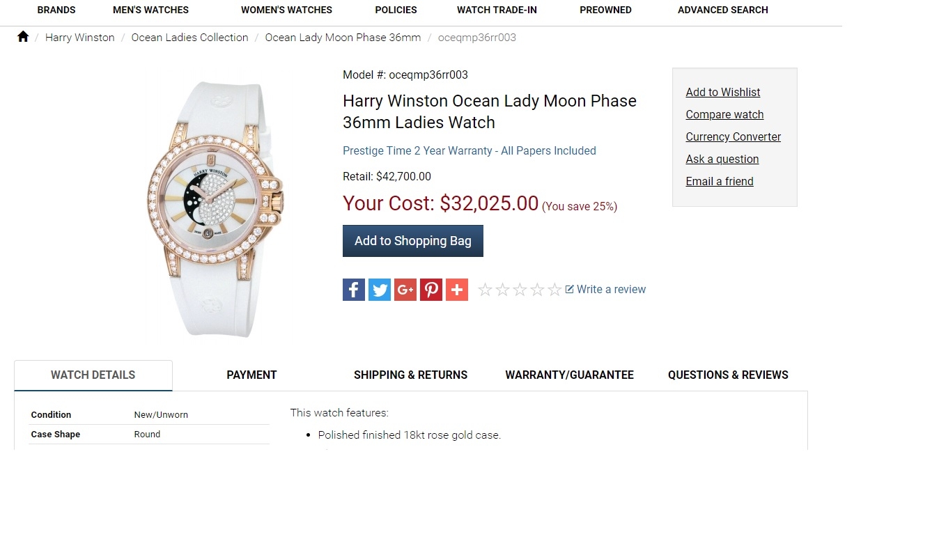Open the Brands menu

tap(56, 10)
